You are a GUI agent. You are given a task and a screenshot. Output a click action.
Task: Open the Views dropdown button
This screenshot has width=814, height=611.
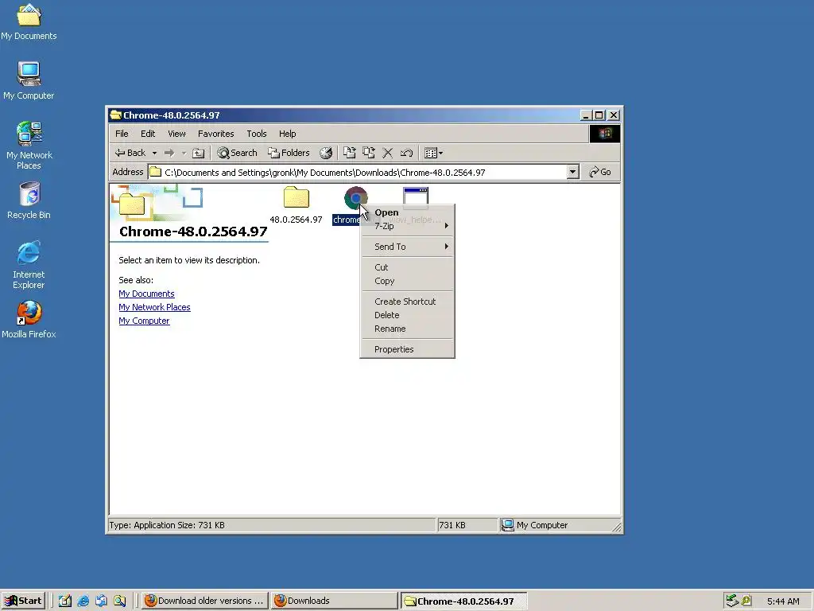click(433, 153)
